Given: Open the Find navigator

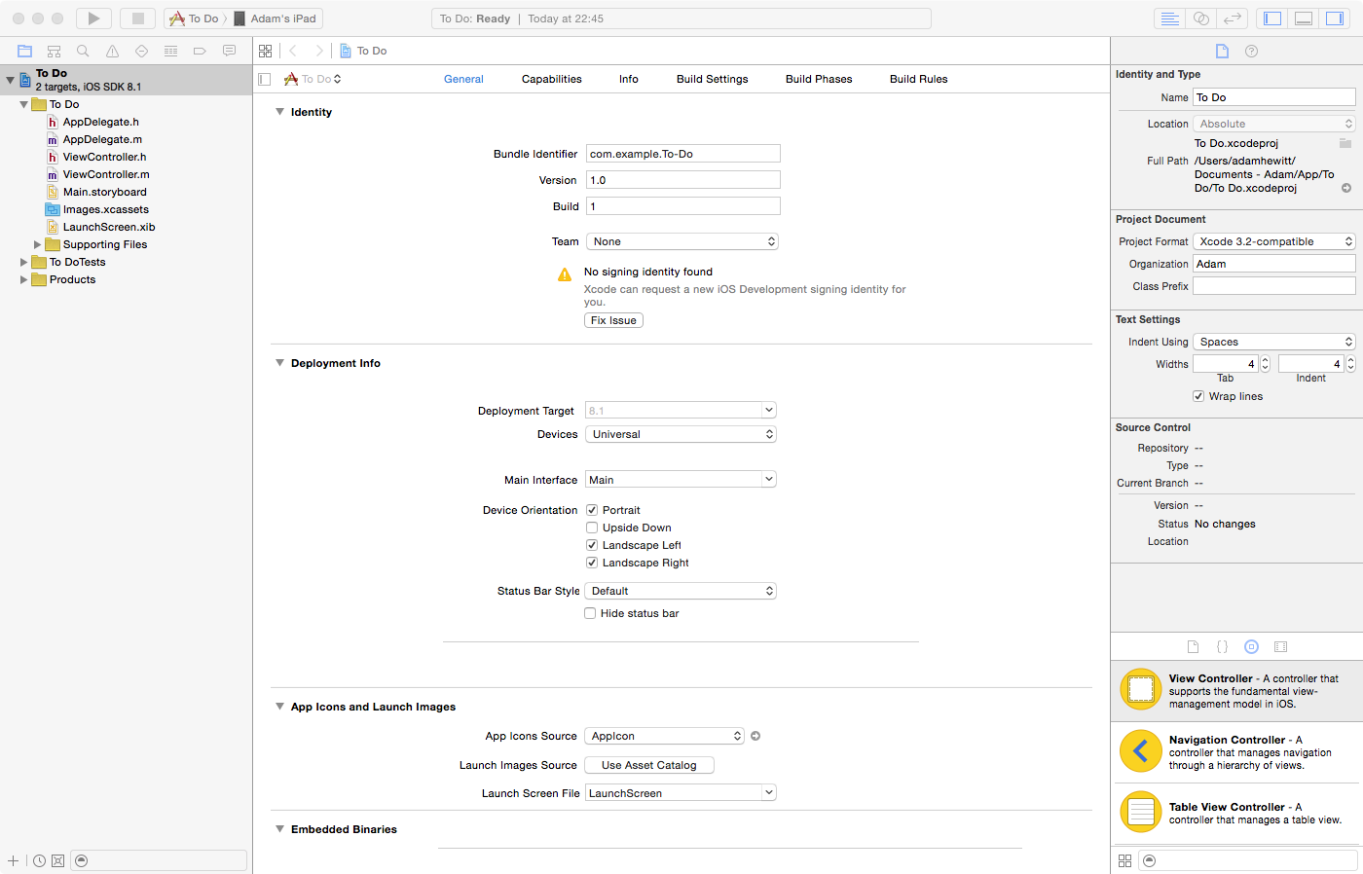Looking at the screenshot, I should tap(83, 51).
